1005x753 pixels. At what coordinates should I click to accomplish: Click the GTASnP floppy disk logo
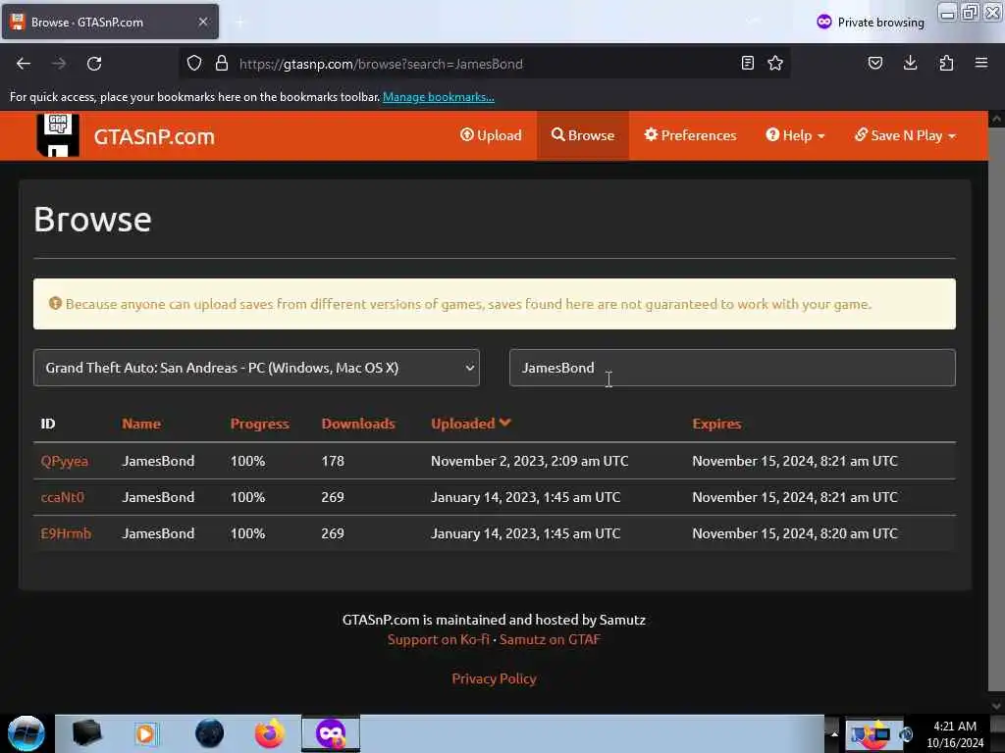click(58, 135)
